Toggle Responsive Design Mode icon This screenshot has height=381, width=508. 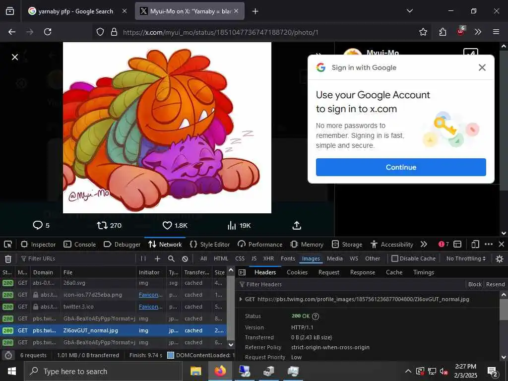pyautogui.click(x=475, y=244)
